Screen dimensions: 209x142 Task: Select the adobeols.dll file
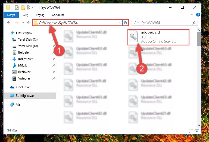click(158, 37)
